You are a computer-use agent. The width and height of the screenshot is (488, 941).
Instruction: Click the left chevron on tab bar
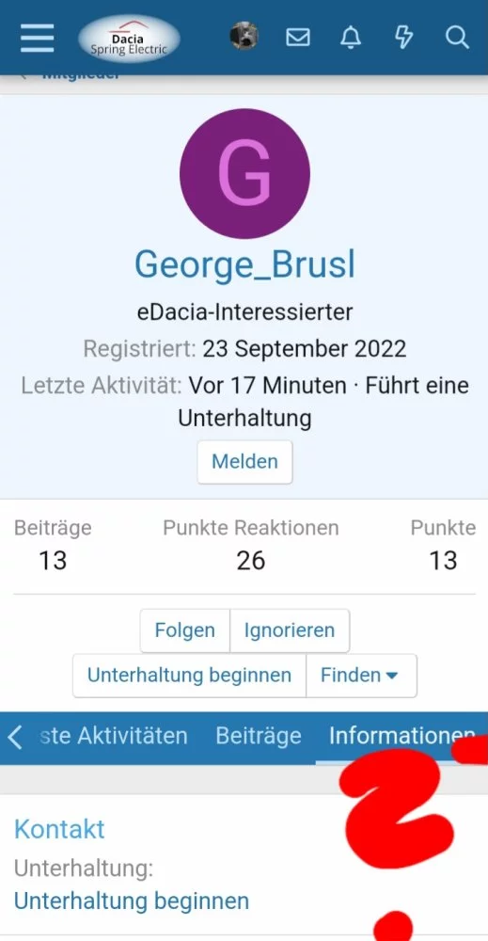click(16, 737)
